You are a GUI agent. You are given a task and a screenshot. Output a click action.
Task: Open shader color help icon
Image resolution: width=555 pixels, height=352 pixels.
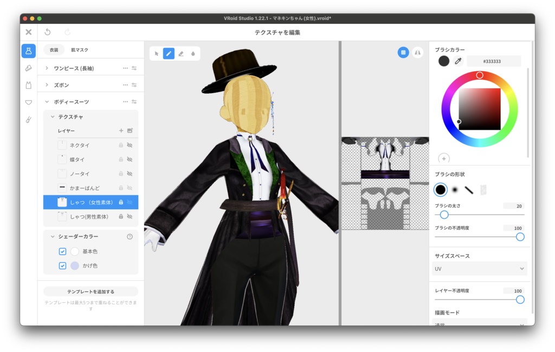[130, 236]
